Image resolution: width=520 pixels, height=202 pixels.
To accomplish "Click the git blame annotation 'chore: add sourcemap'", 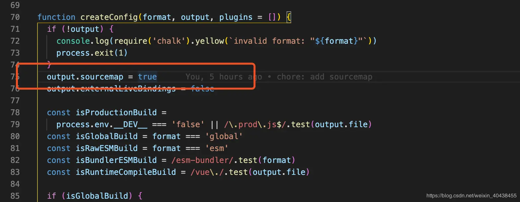I will (x=325, y=77).
